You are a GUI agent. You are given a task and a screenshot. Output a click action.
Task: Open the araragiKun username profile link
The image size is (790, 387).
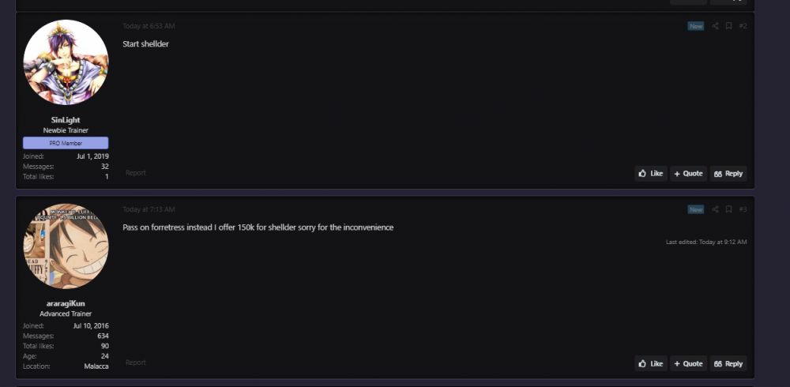66,303
